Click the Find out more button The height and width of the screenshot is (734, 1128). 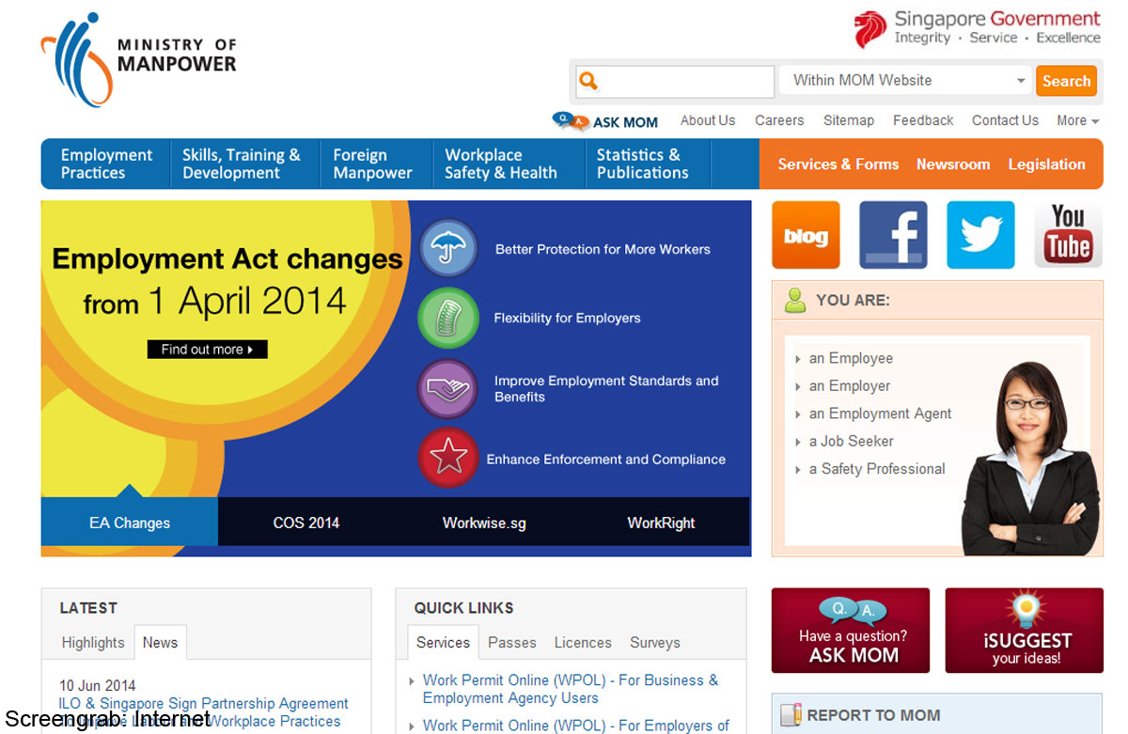[x=207, y=350]
